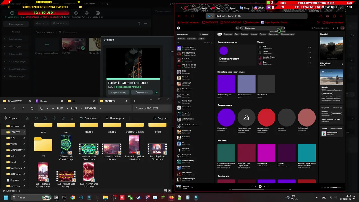Open the Сортировать dropdown

tap(91, 118)
